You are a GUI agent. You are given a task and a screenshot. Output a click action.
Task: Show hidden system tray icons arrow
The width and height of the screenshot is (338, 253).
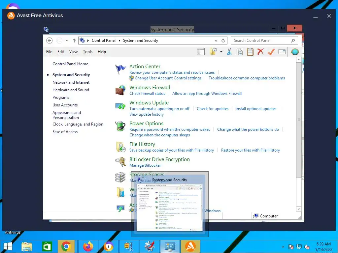283,247
